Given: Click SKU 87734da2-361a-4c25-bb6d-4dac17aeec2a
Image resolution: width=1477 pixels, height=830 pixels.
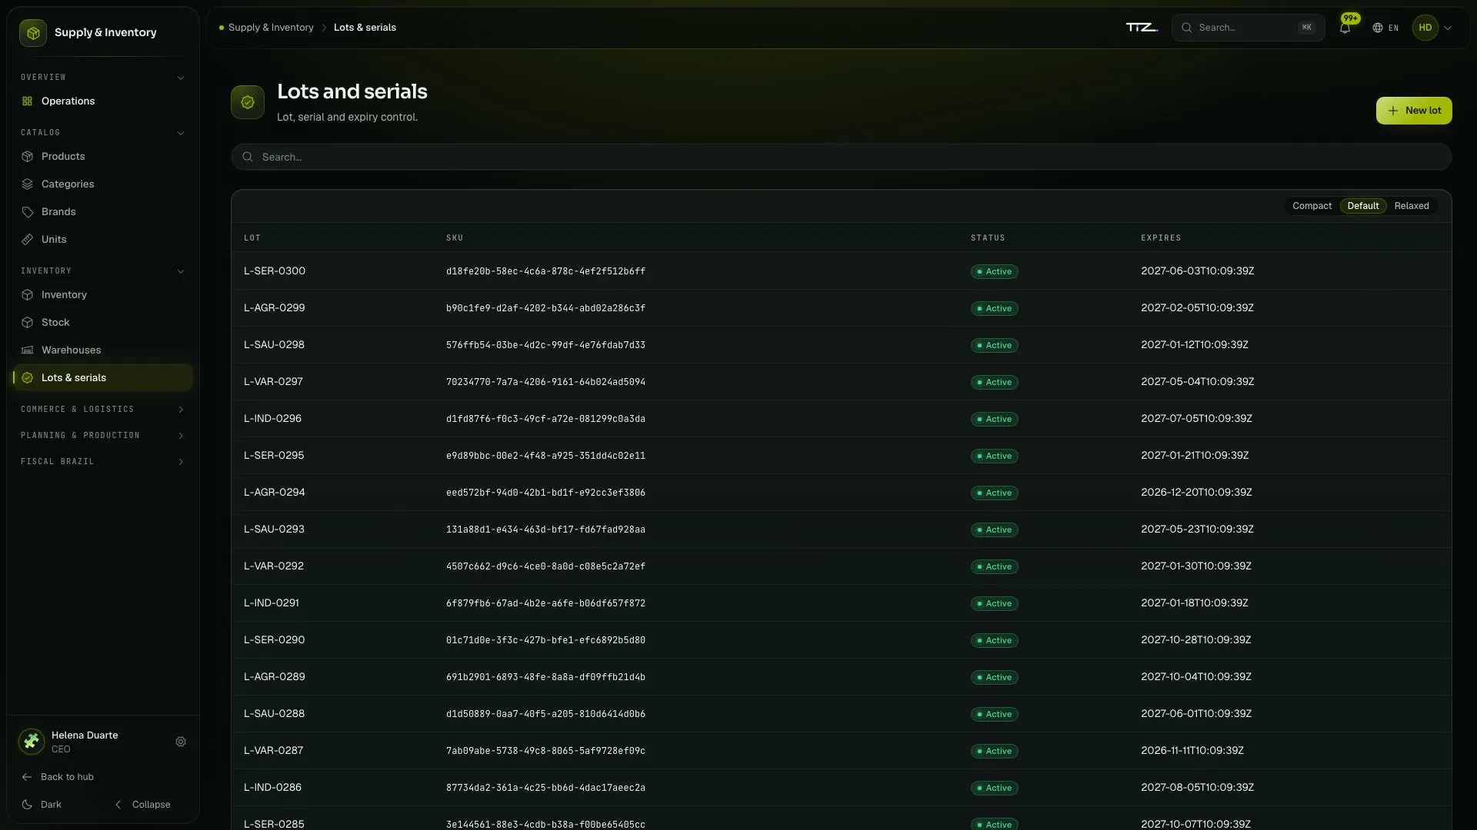Looking at the screenshot, I should point(545,788).
